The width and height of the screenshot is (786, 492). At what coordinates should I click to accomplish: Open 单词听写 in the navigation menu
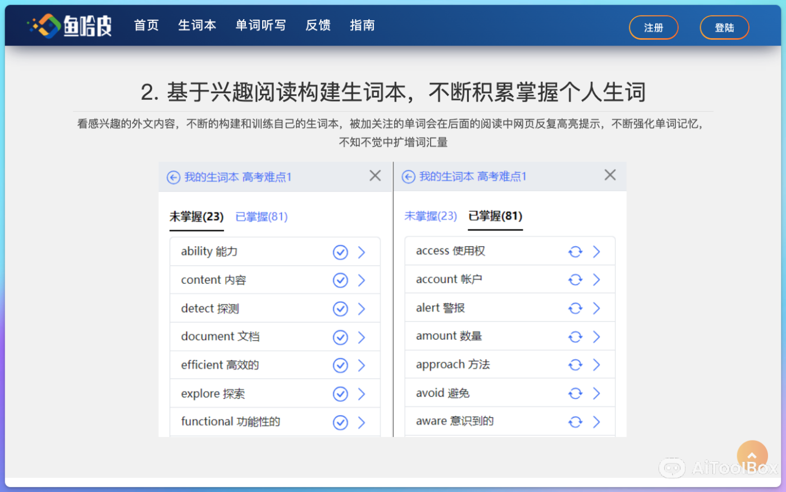261,25
